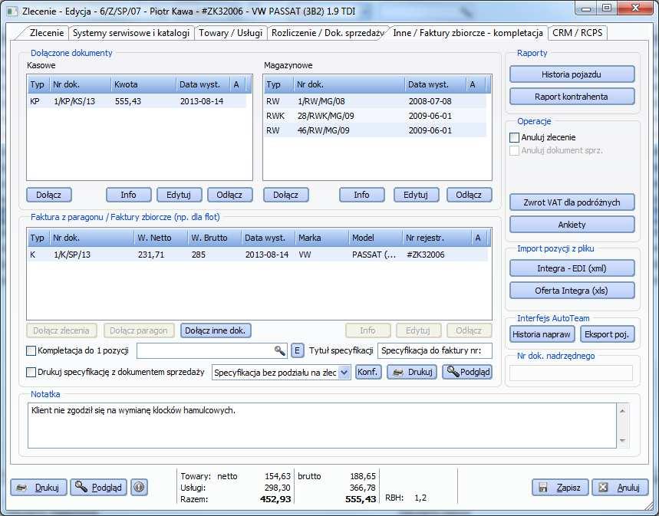Screen dimensions: 659x516
Task: Sort the invoices table by the Marka column header
Action: click(x=322, y=238)
